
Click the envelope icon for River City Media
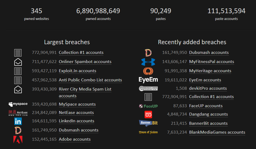(x=18, y=89)
